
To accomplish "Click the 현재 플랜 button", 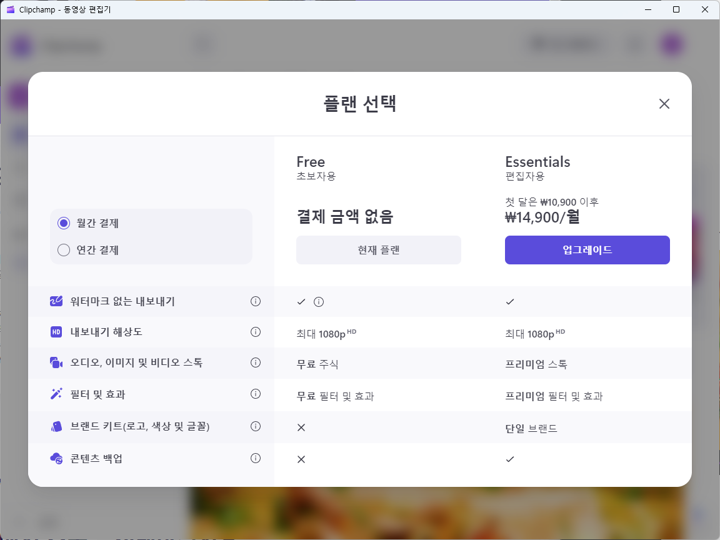I will click(x=379, y=250).
